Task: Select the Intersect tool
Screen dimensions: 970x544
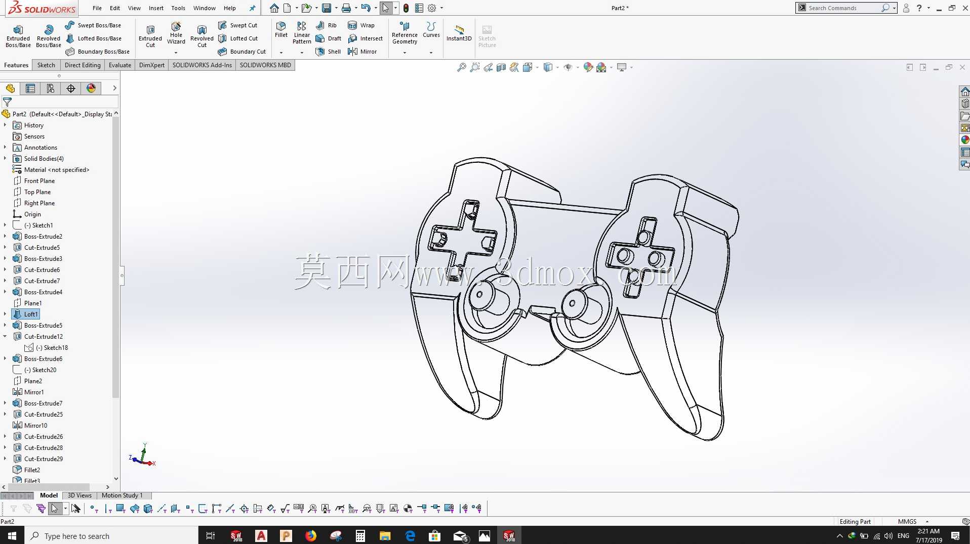Action: pyautogui.click(x=365, y=38)
